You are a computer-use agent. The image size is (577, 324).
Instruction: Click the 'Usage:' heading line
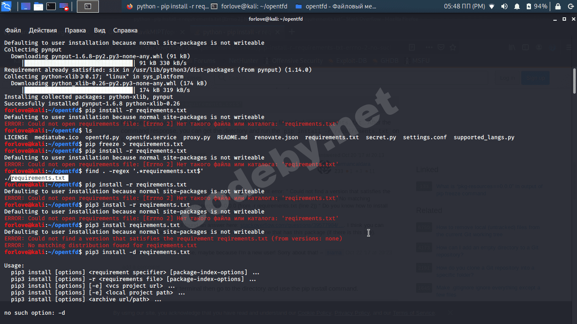pyautogui.click(x=14, y=266)
